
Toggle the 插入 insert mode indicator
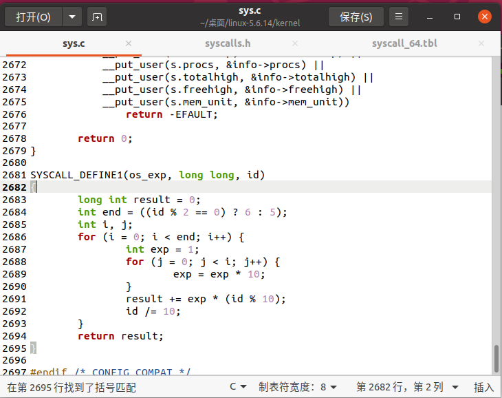point(484,387)
